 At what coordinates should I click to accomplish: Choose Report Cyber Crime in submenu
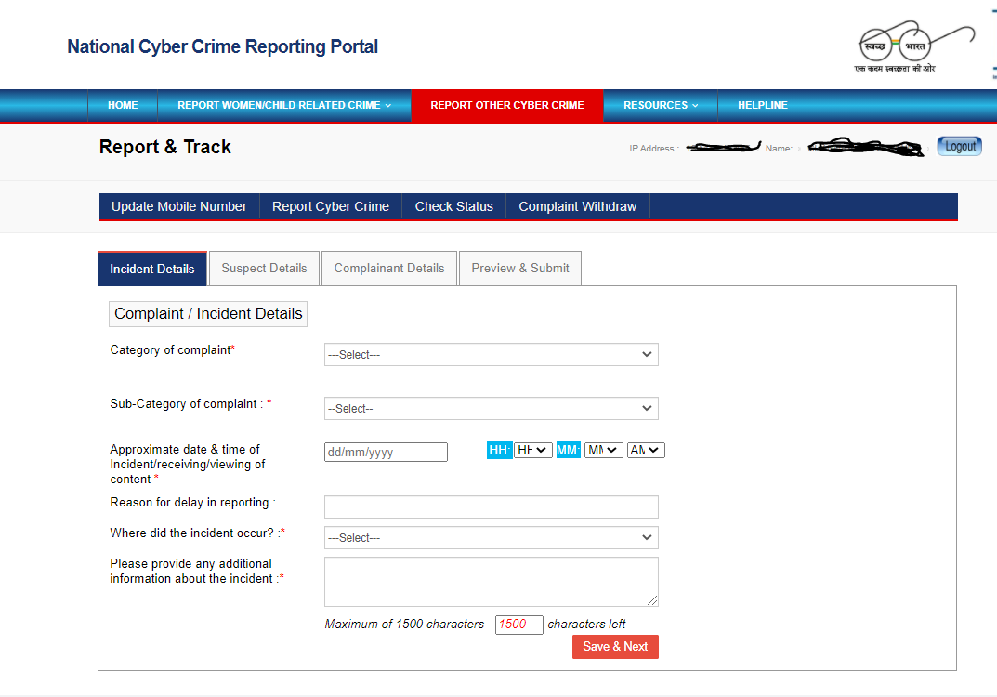(331, 206)
